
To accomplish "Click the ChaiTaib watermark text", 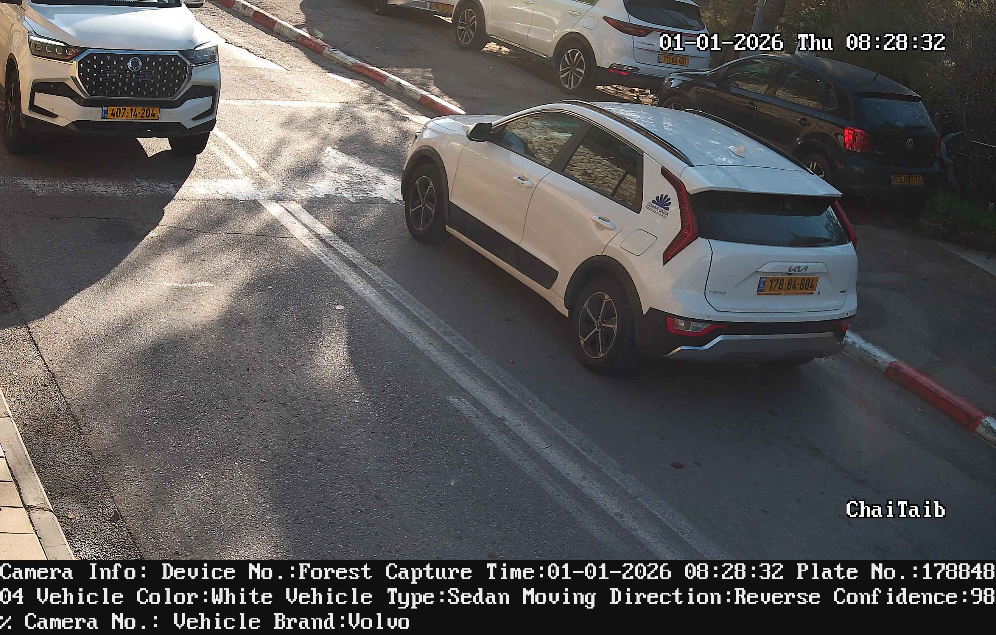I will (x=896, y=509).
